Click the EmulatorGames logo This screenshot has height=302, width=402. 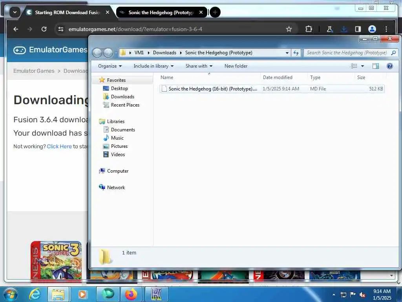(50, 50)
